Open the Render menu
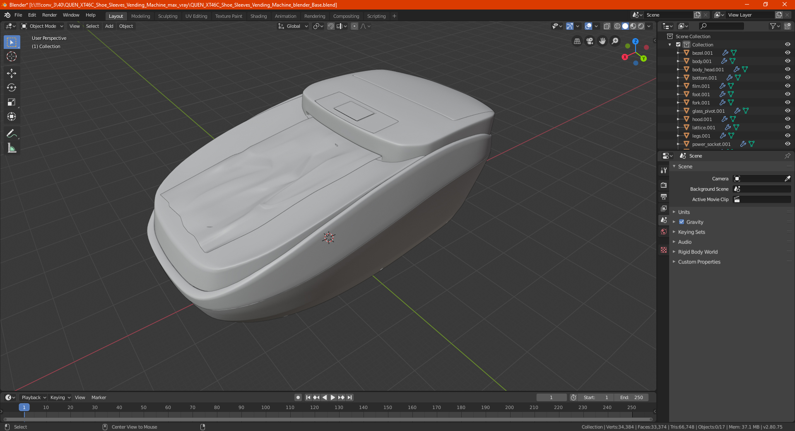 pyautogui.click(x=49, y=15)
